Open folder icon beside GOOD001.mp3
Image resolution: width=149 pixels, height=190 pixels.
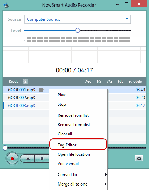tap(41, 90)
